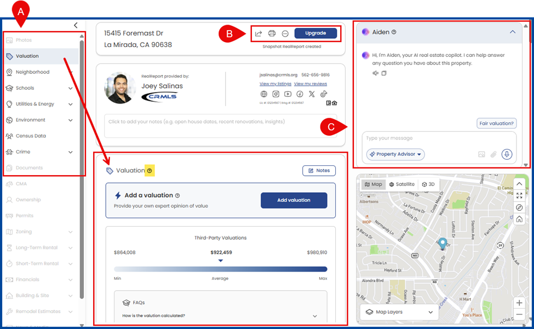Open the Property Advisor dropdown
Image resolution: width=534 pixels, height=329 pixels.
pyautogui.click(x=395, y=154)
